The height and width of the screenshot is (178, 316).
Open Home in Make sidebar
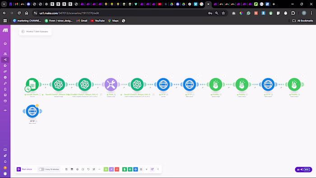pos(5,43)
